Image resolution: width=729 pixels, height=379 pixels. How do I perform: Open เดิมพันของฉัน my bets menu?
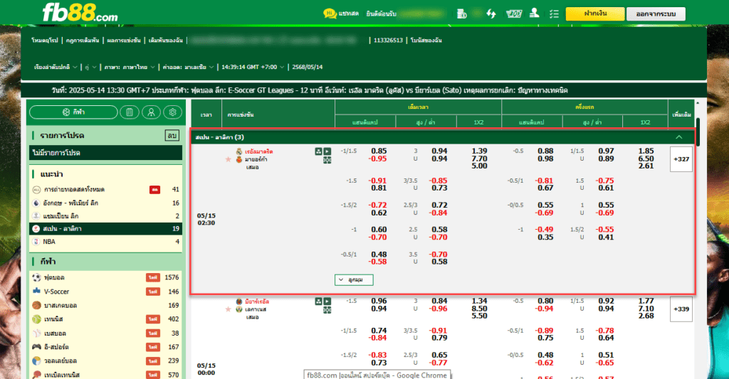click(x=165, y=41)
